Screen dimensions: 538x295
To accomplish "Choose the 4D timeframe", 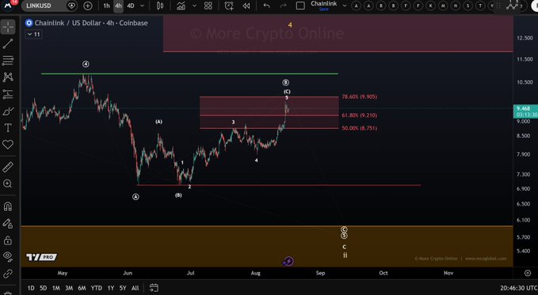I will point(131,6).
